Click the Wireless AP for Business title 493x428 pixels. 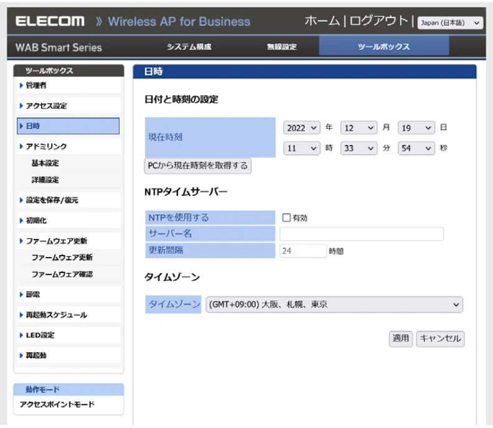tap(179, 21)
